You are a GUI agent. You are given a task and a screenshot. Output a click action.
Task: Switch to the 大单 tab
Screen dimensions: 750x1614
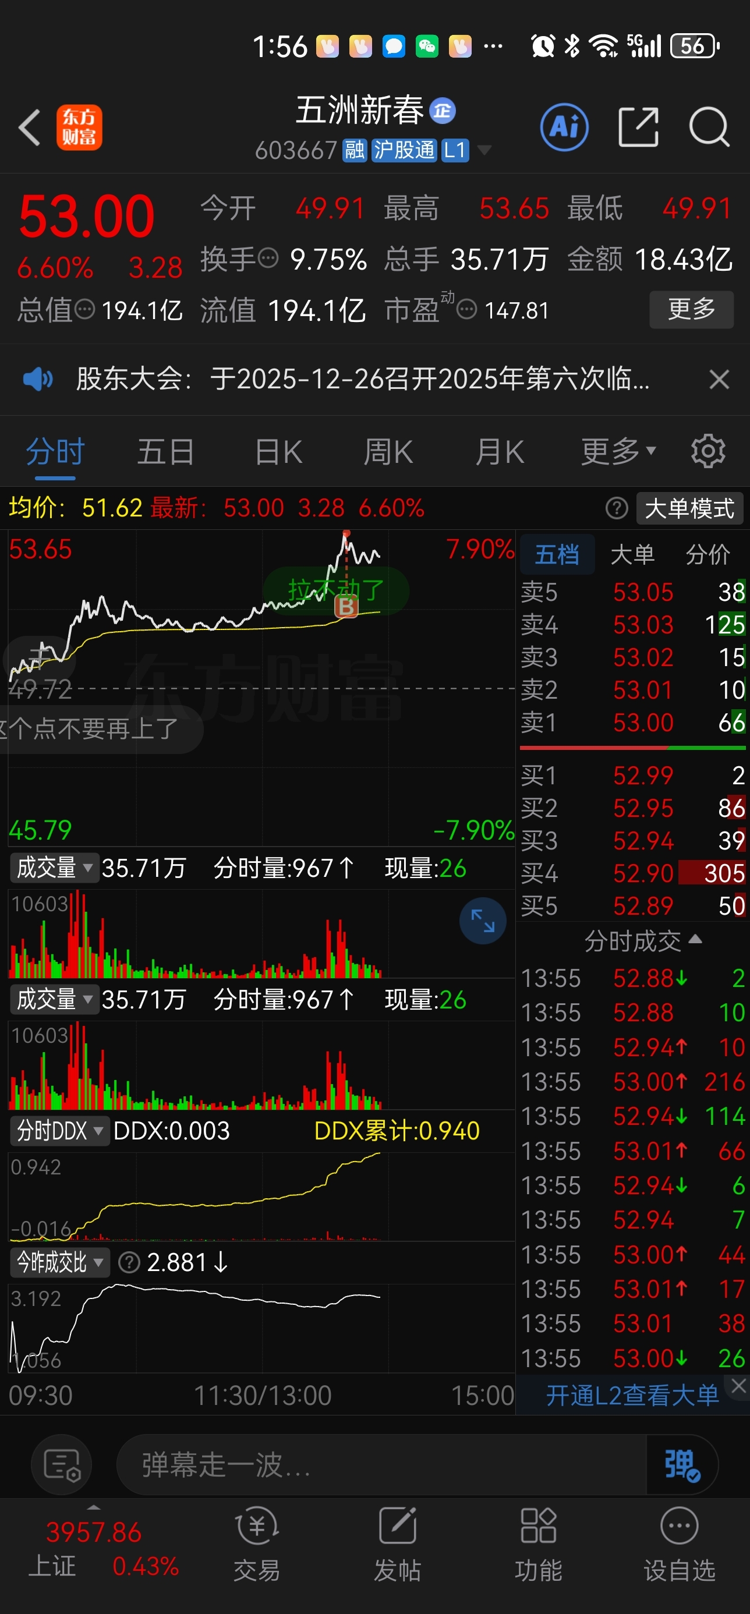coord(632,554)
